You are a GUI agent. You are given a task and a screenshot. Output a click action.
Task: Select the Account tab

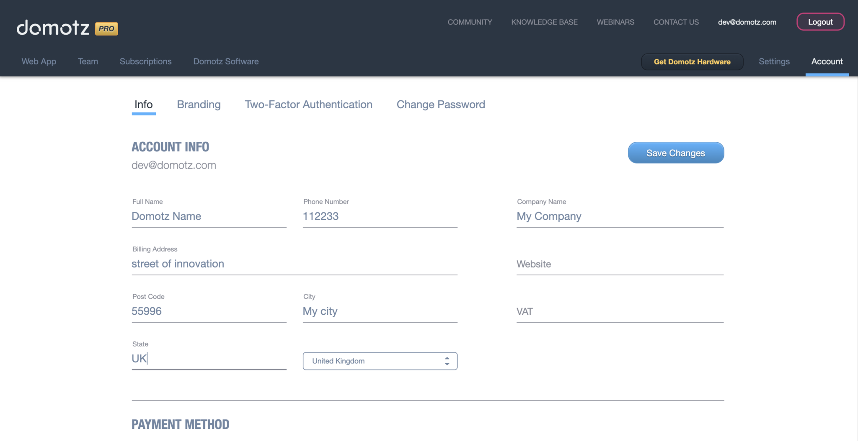coord(827,61)
